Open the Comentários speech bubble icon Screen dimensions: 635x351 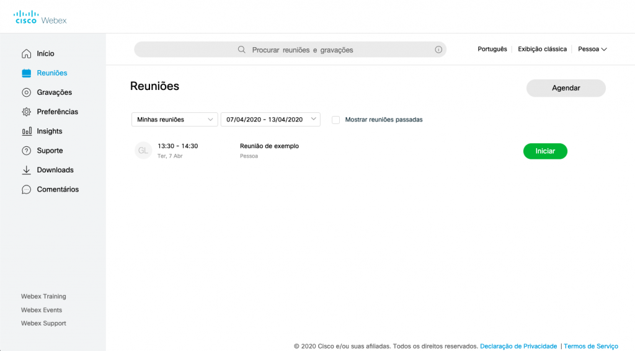26,190
